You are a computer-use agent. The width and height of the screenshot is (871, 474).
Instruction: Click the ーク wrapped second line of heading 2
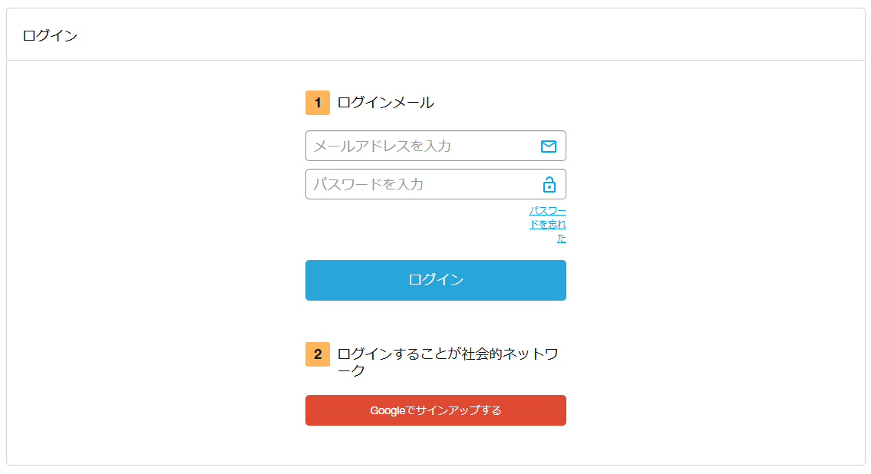pos(351,370)
